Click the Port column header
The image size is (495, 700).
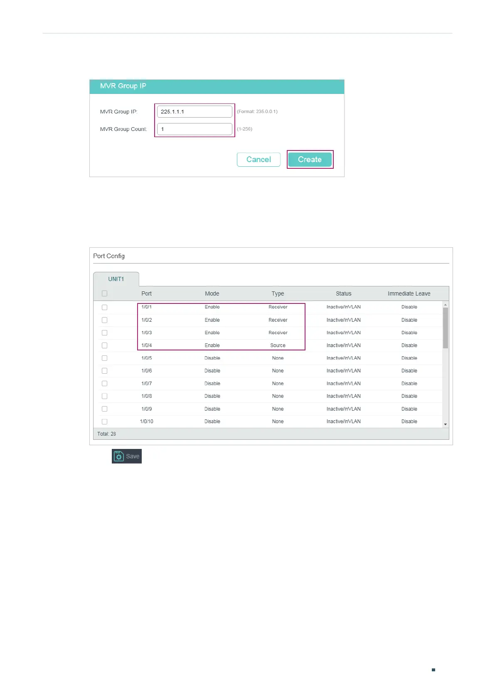(x=146, y=293)
